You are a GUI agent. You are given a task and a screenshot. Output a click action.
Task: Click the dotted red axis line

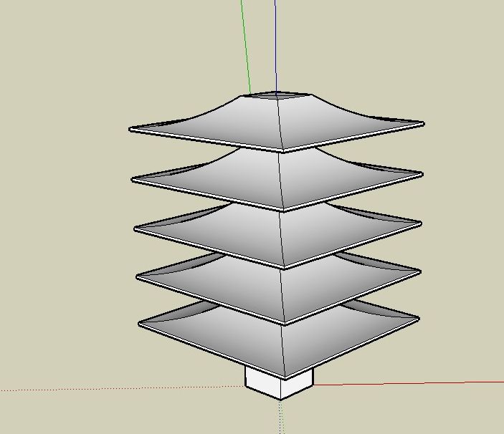tap(122, 389)
